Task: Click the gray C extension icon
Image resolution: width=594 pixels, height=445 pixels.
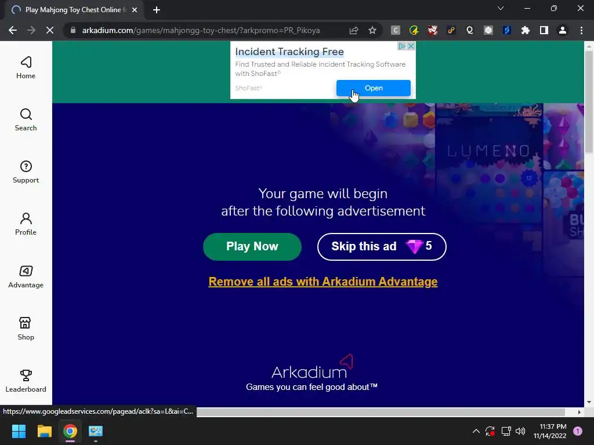Action: 395,30
